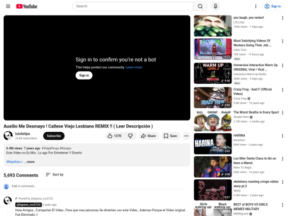This screenshot has height=216, width=288.
Task: Like the video with thumbs up
Action: click(x=115, y=136)
